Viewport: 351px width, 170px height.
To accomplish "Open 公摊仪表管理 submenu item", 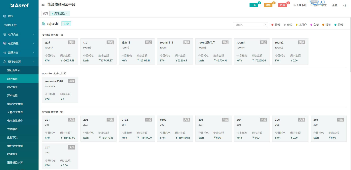I will [19, 112].
